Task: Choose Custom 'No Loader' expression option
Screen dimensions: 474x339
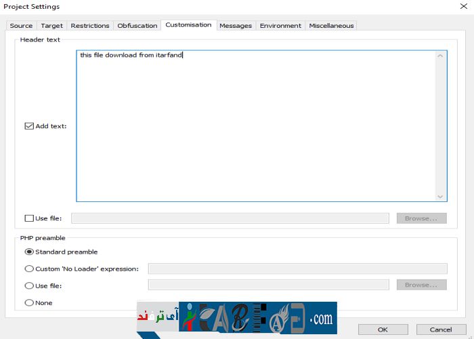Action: tap(29, 268)
